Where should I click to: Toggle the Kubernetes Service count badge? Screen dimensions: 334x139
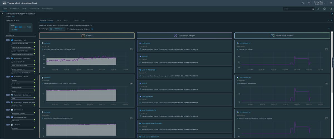pos(8,76)
